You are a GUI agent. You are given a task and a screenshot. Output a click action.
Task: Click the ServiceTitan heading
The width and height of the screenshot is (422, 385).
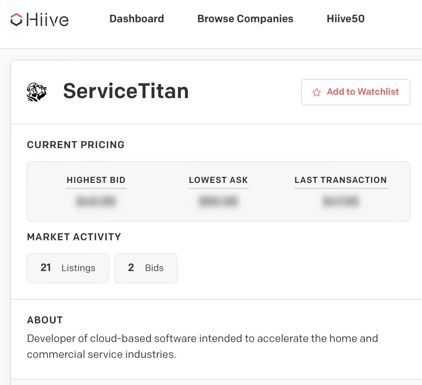pos(126,91)
